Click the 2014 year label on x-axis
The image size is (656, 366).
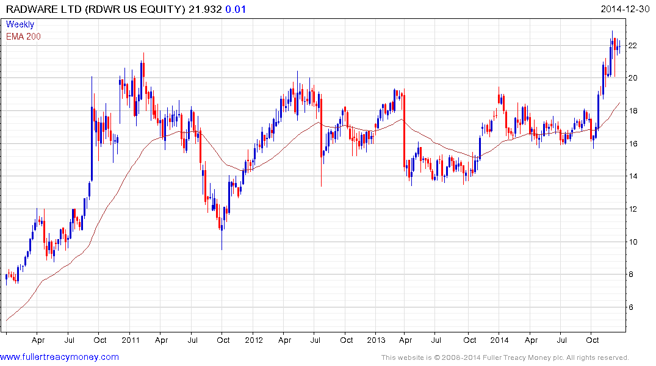[x=500, y=340]
